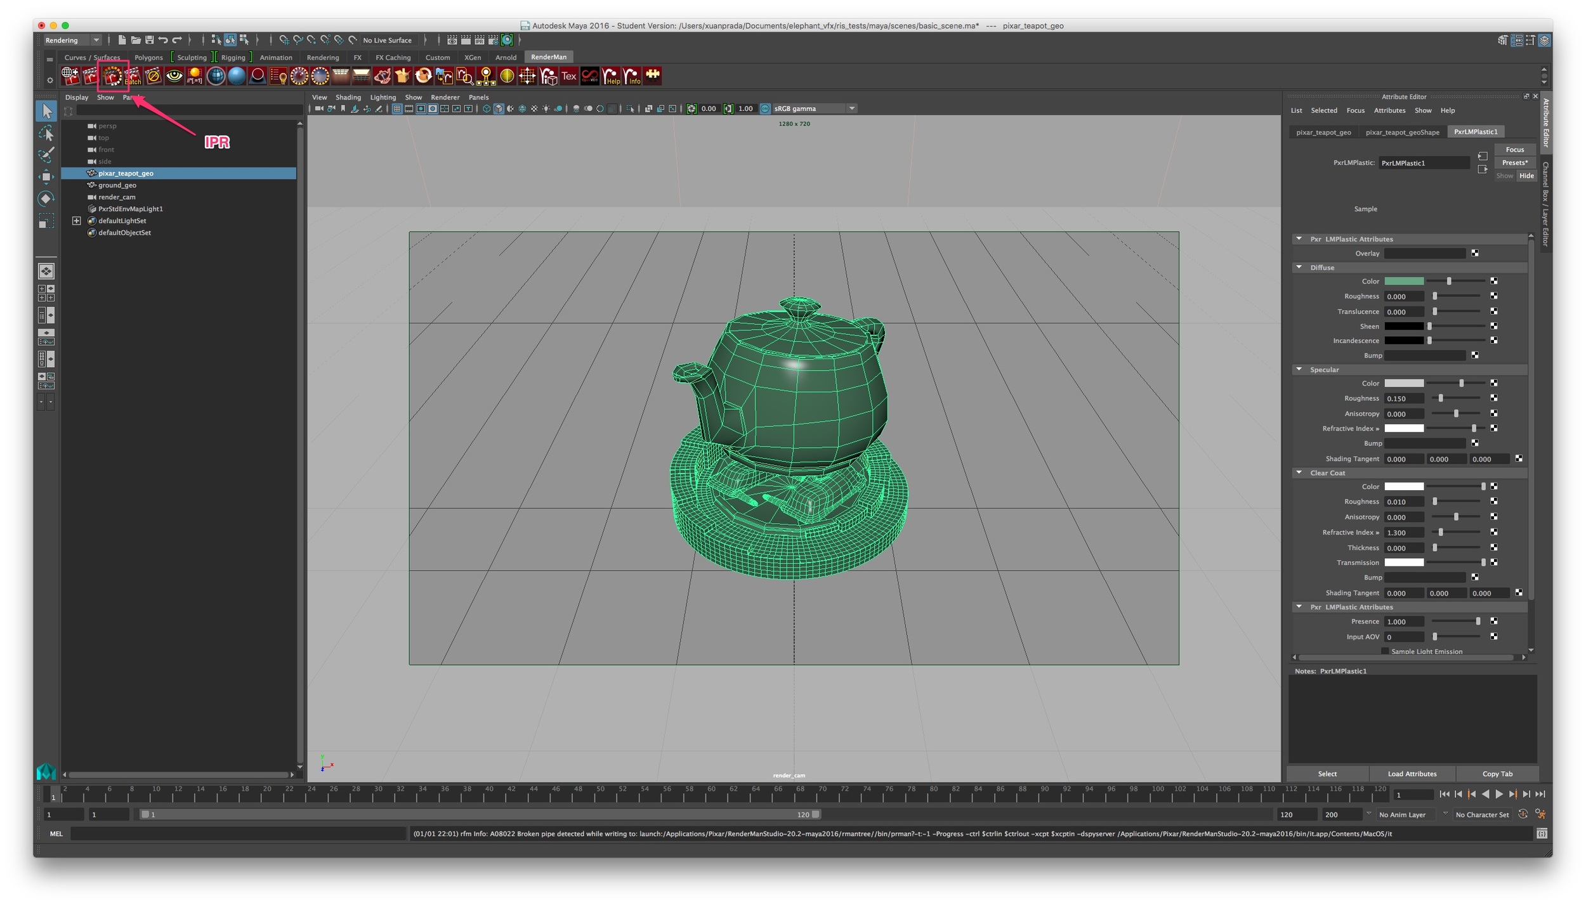Click the RenderMan Tex shelf icon
This screenshot has height=905, width=1586.
coord(568,76)
